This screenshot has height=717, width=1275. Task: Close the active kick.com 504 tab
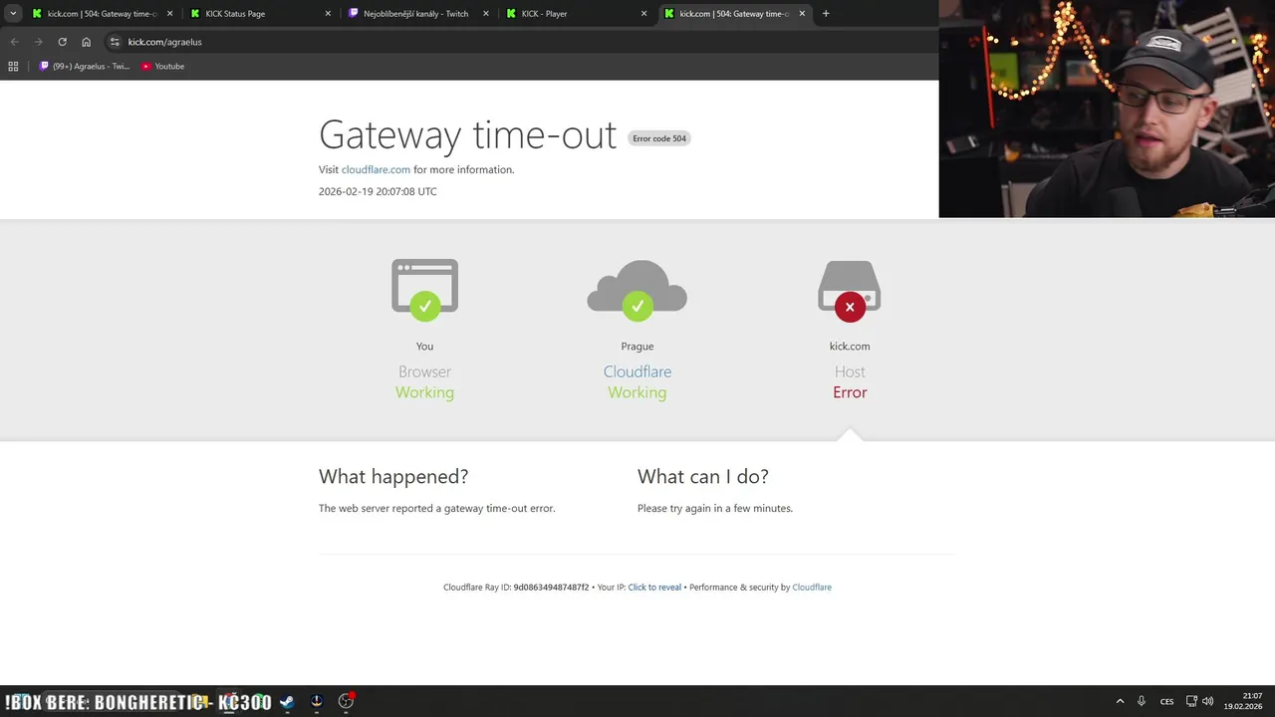pos(802,14)
